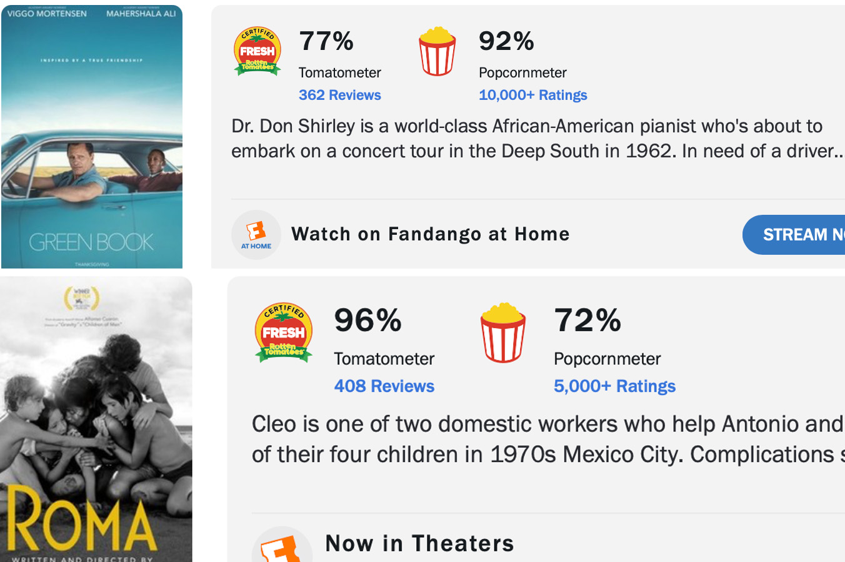Viewport: 845px width, 562px height.
Task: View Roma's 408 Reviews
Action: [x=384, y=386]
